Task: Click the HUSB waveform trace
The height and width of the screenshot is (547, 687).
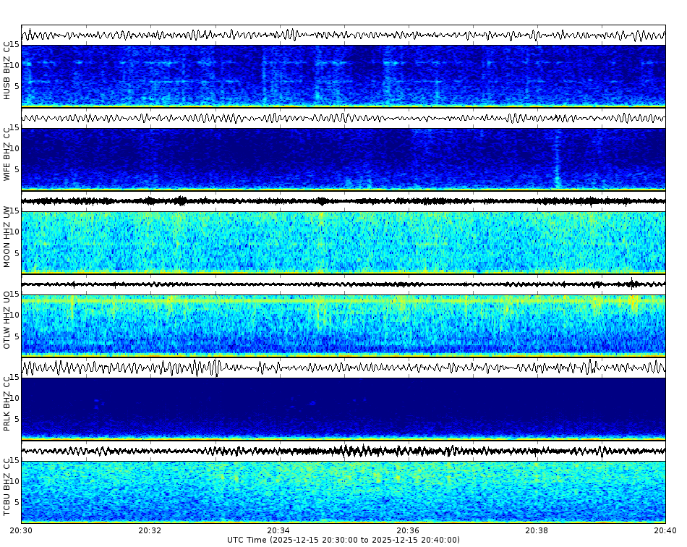Action: [343, 33]
